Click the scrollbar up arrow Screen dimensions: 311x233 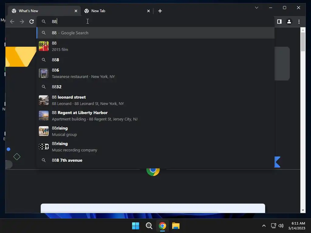(x=303, y=30)
